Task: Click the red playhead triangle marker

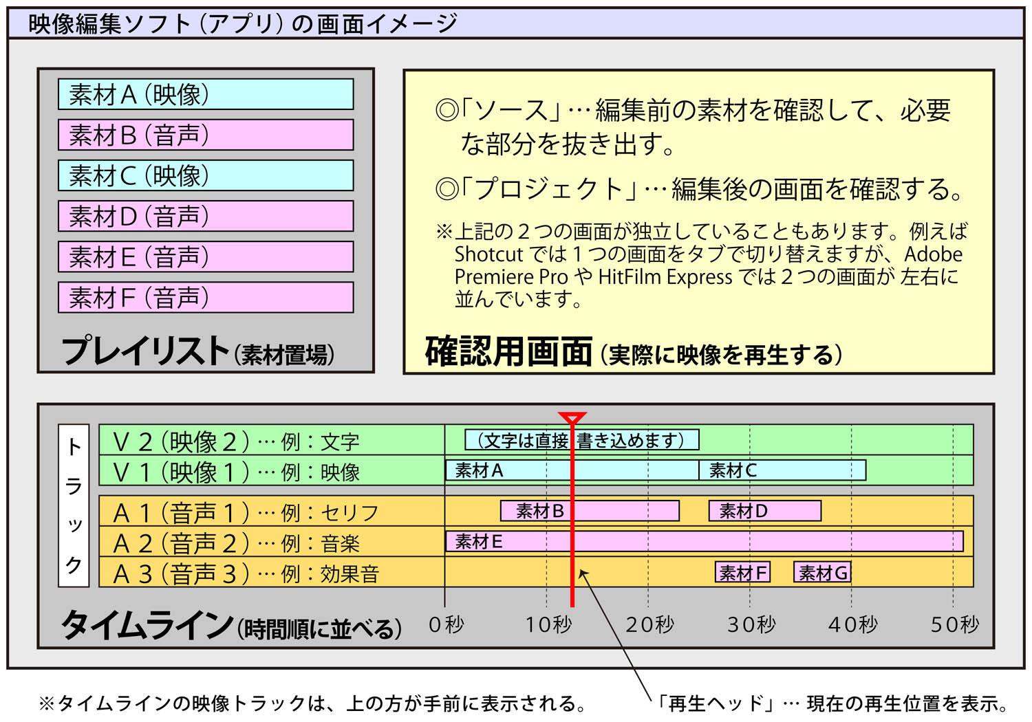Action: click(x=572, y=418)
